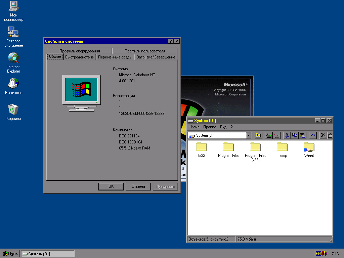This screenshot has height=258, width=344.
Task: Select the Winnt shared folder
Action: [x=309, y=147]
